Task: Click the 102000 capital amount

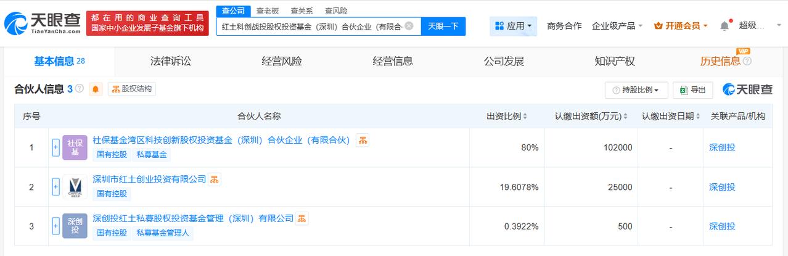Action: 618,147
